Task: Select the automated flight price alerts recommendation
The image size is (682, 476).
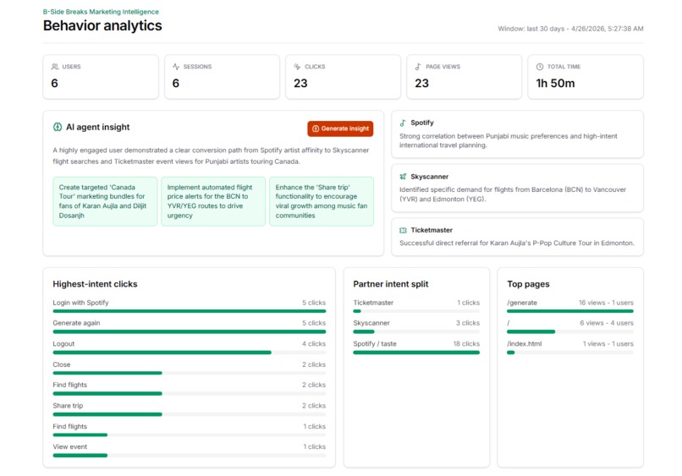Action: (x=213, y=201)
